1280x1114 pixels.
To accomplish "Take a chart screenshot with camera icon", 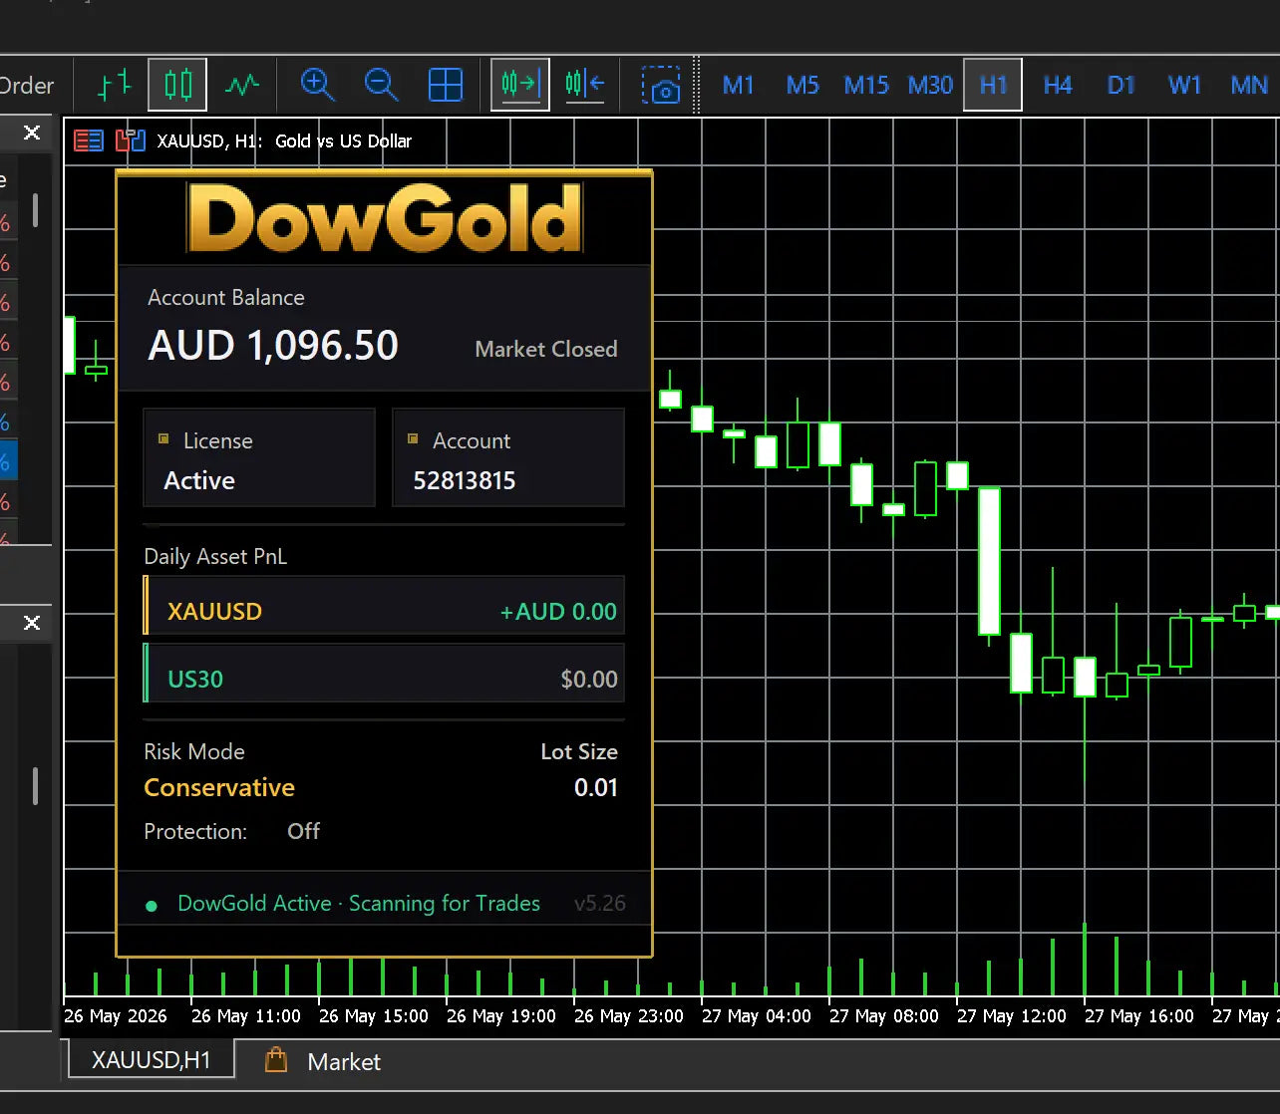I will 660,85.
